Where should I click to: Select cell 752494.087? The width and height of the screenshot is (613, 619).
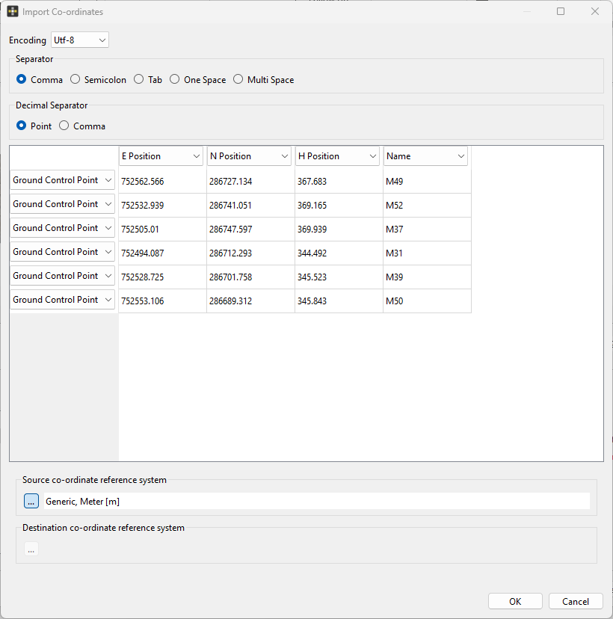163,253
